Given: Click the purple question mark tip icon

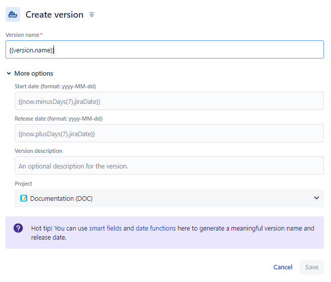Looking at the screenshot, I should tap(18, 228).
